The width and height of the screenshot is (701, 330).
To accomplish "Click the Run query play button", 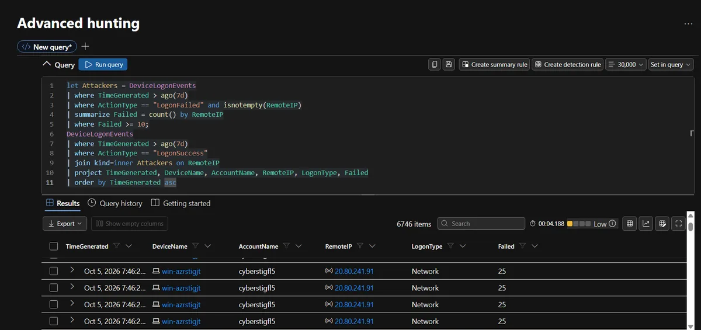I will coord(103,65).
